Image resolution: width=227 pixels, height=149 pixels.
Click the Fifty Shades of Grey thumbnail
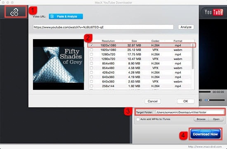[58, 65]
